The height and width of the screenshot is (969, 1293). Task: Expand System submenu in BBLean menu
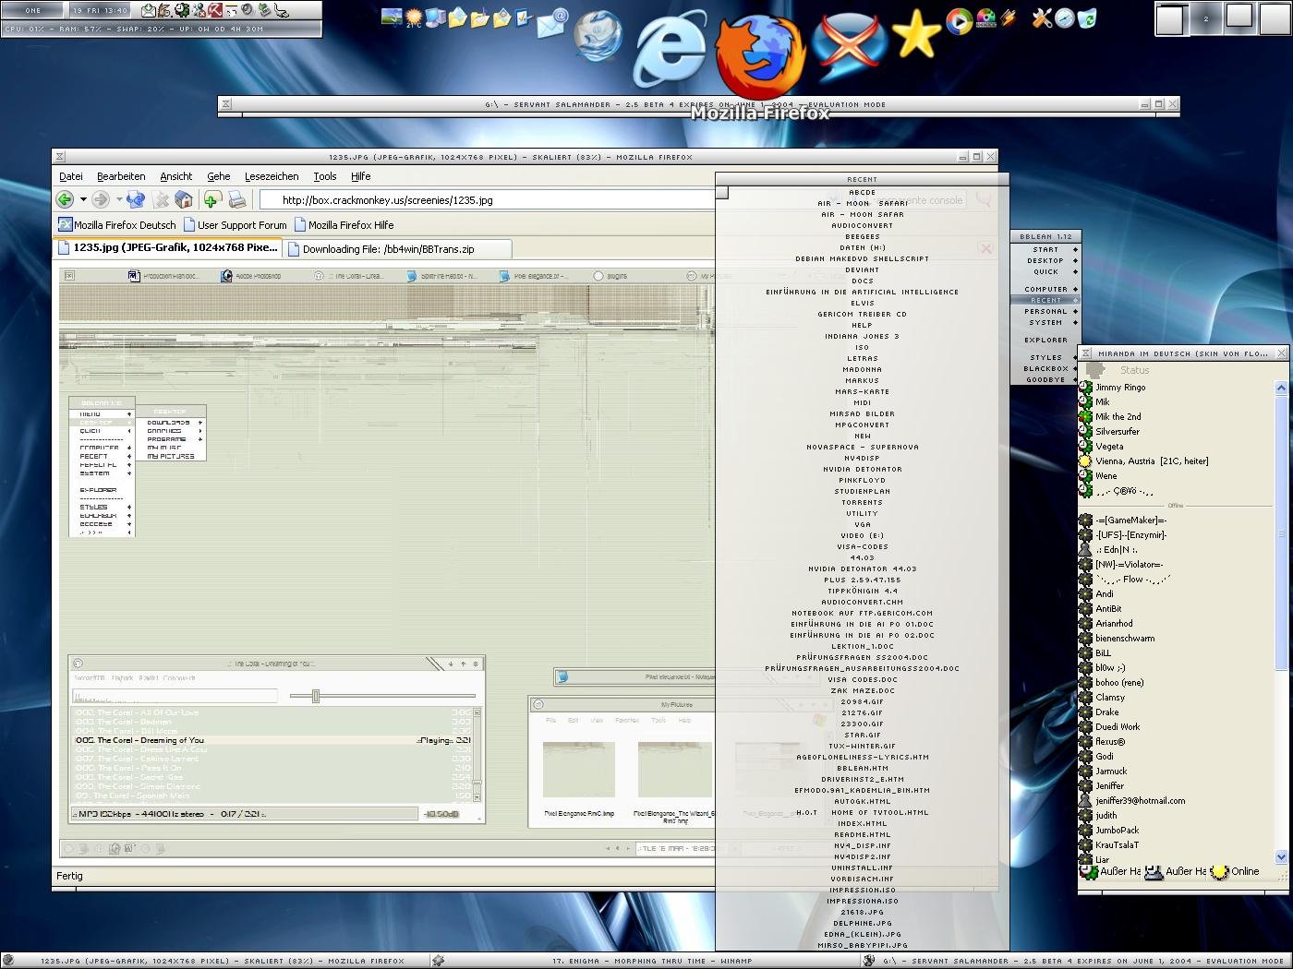pyautogui.click(x=1045, y=322)
